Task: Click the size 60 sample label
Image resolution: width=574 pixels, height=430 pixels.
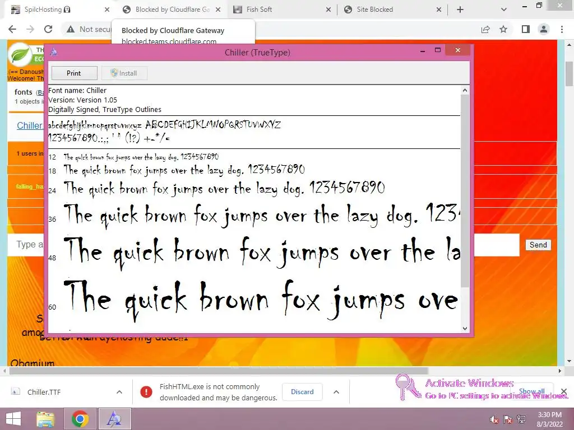Action: pyautogui.click(x=52, y=307)
